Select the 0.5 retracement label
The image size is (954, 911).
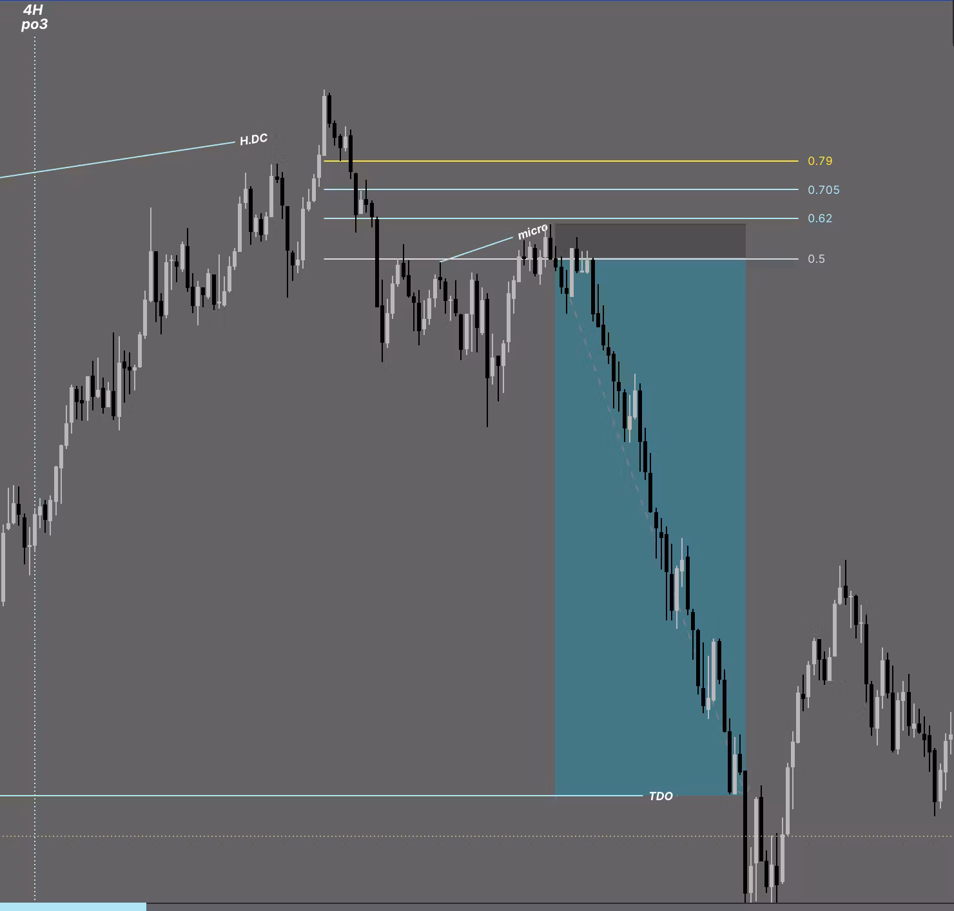coord(816,259)
